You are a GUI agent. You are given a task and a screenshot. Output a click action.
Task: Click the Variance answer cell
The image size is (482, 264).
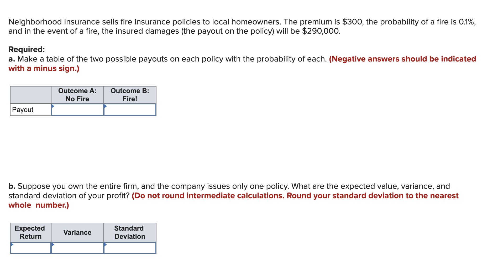coord(77,247)
